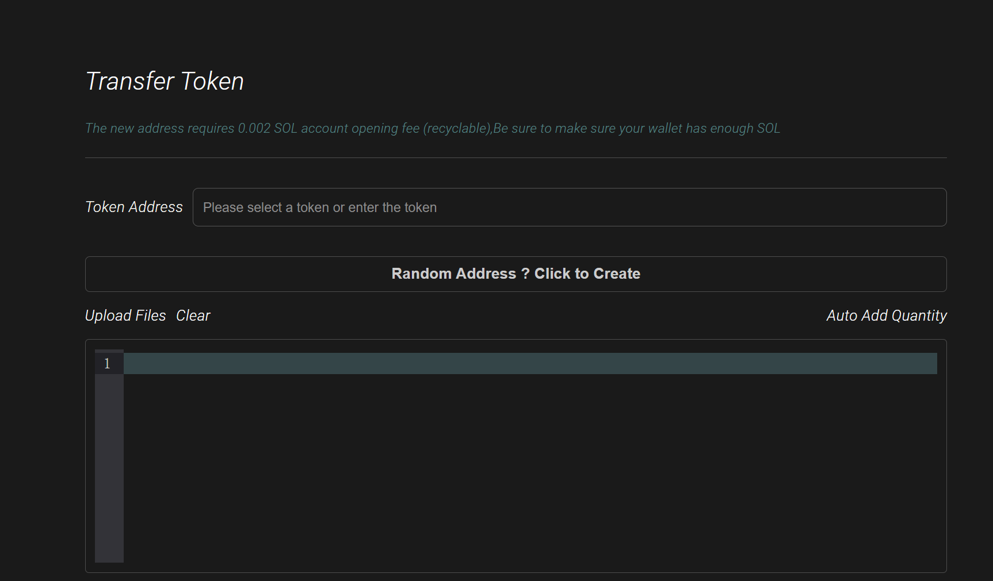Image resolution: width=993 pixels, height=581 pixels.
Task: Click the SOL account opening fee notice
Action: (x=432, y=128)
